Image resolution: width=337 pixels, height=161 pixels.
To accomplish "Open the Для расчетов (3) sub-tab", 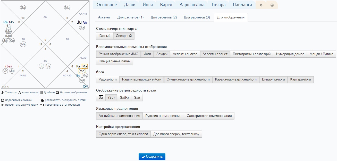I will pos(197,17).
